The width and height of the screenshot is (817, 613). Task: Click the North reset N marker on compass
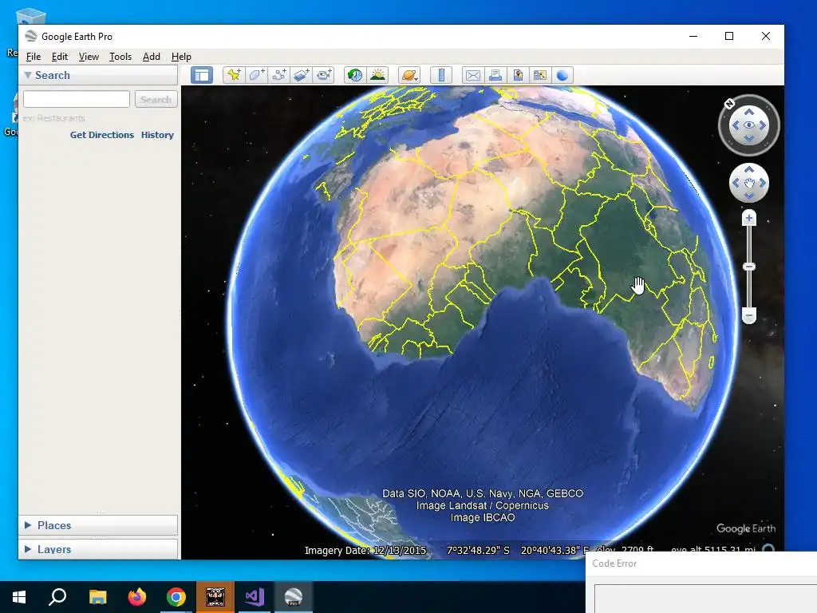[729, 104]
